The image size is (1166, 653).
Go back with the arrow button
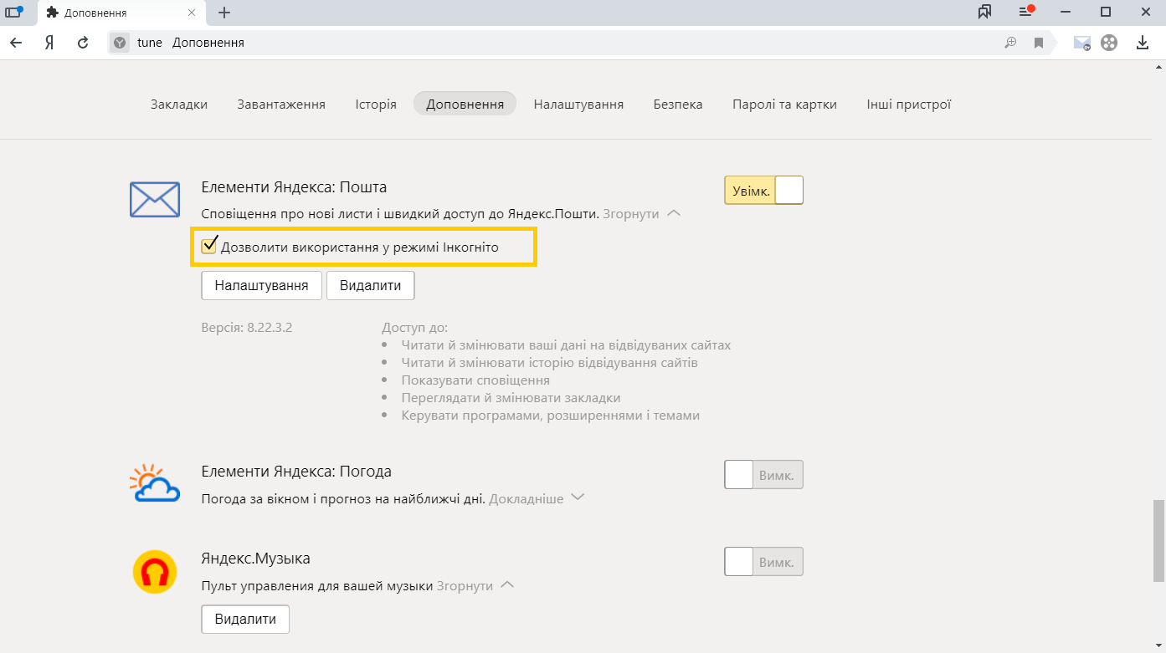click(16, 43)
